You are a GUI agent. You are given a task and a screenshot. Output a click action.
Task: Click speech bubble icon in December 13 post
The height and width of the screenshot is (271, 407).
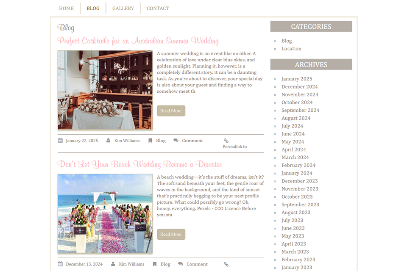181,264
